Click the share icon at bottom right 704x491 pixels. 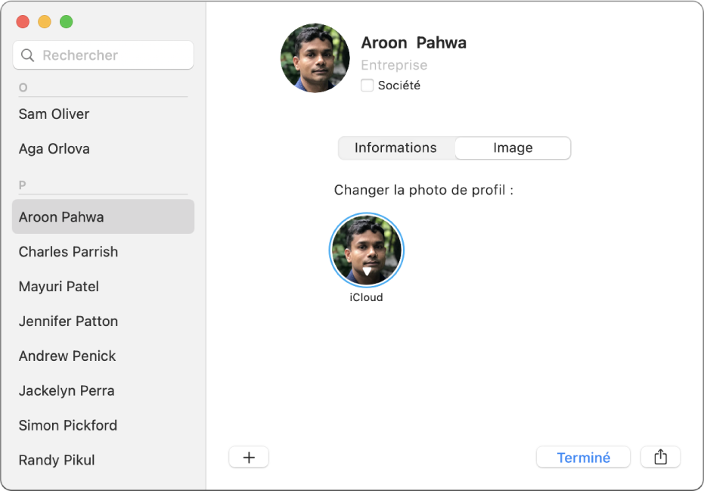661,457
